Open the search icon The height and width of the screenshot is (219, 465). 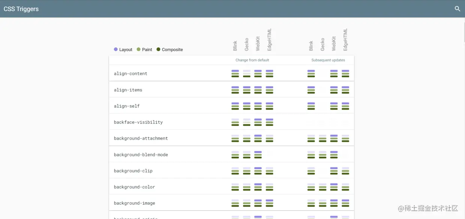click(457, 9)
